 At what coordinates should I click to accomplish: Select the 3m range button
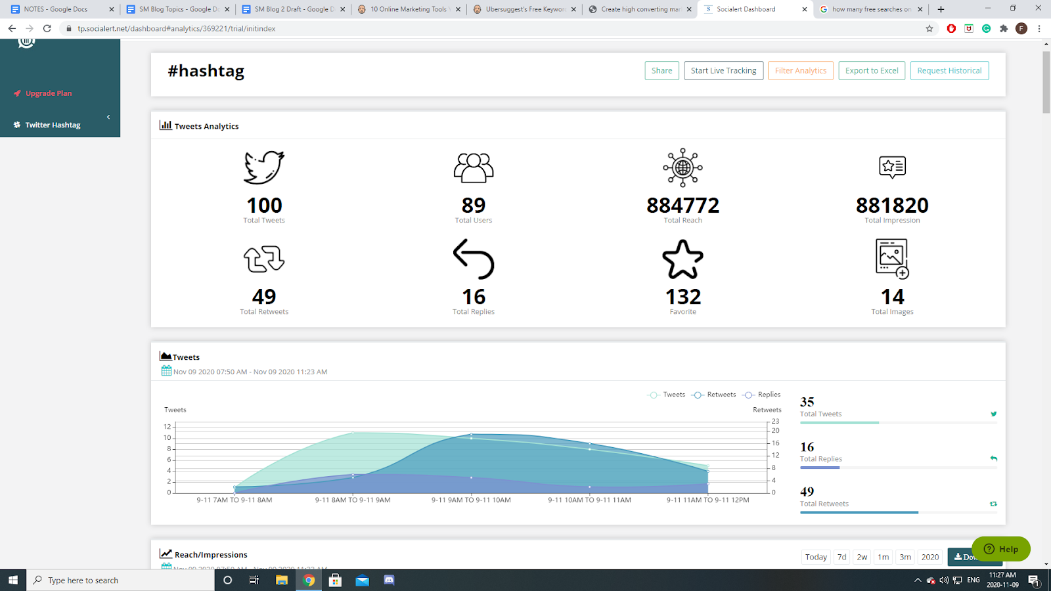tap(905, 557)
